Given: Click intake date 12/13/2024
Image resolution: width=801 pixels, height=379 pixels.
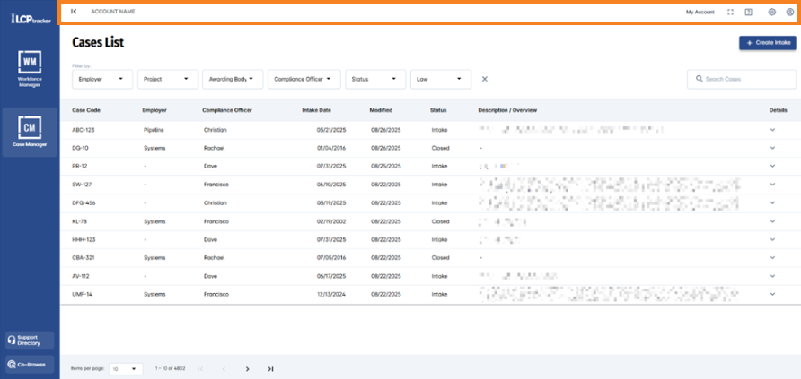Looking at the screenshot, I should coord(331,295).
